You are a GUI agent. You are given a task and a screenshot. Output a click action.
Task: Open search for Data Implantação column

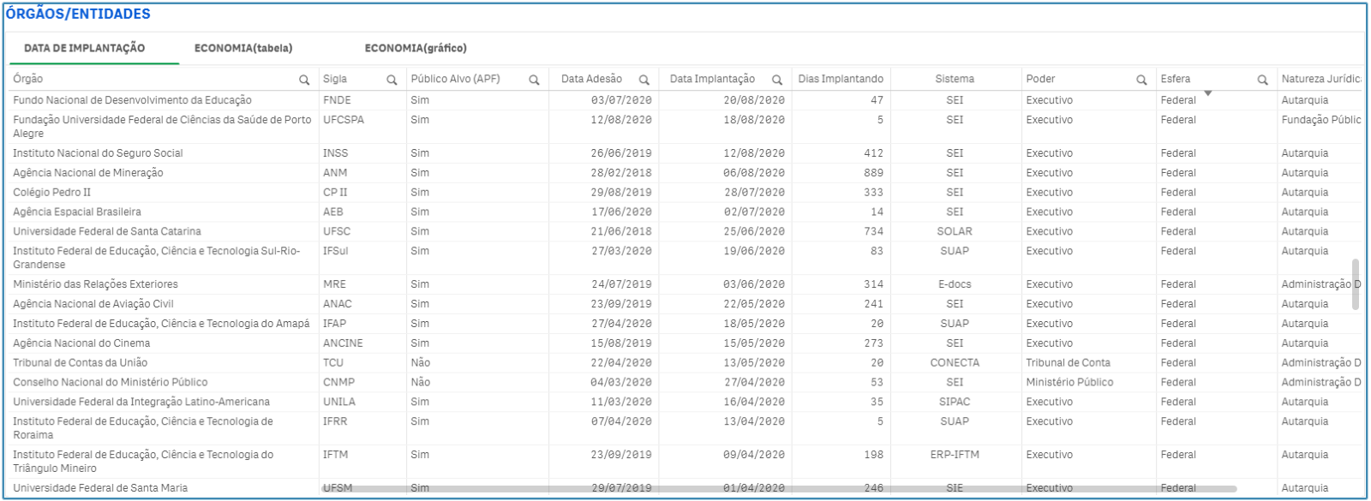click(x=777, y=80)
